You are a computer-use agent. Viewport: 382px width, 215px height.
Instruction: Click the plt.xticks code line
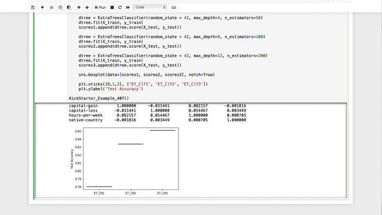(143, 84)
